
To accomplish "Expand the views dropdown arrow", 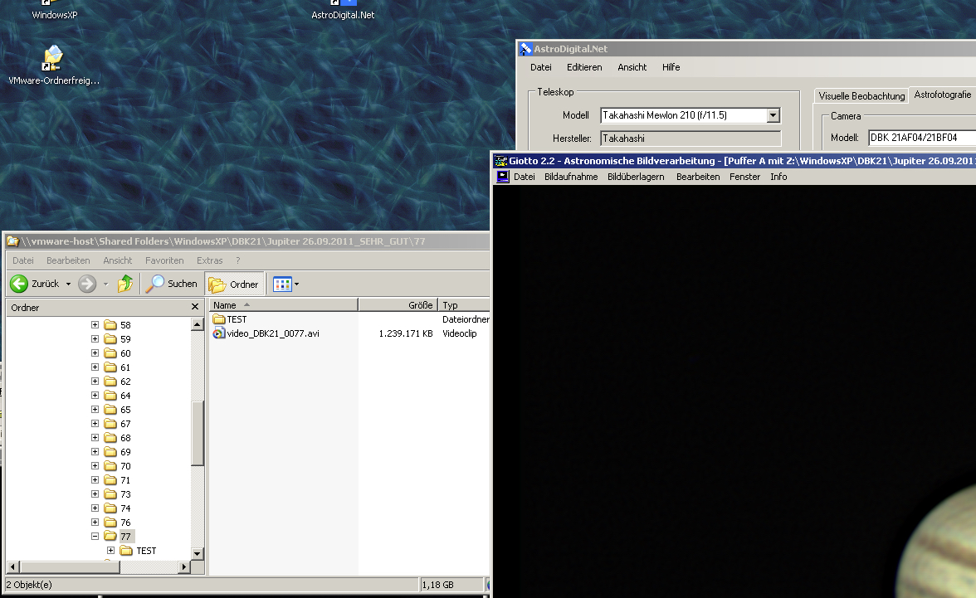I will (296, 284).
